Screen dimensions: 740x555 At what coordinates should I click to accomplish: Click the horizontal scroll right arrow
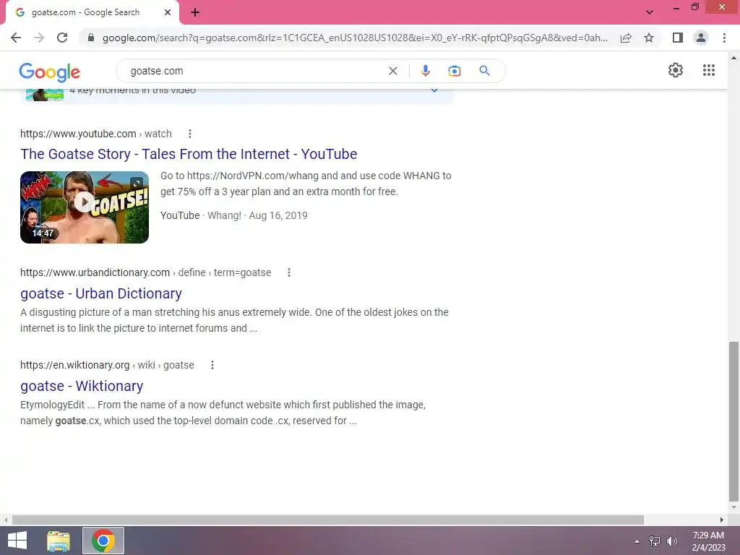(x=721, y=520)
